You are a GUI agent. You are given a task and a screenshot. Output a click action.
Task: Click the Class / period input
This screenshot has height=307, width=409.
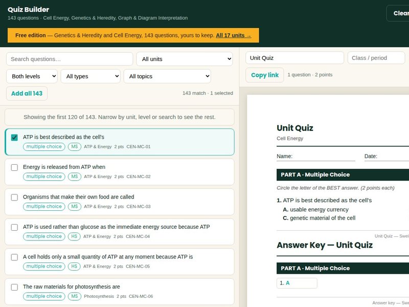click(376, 58)
